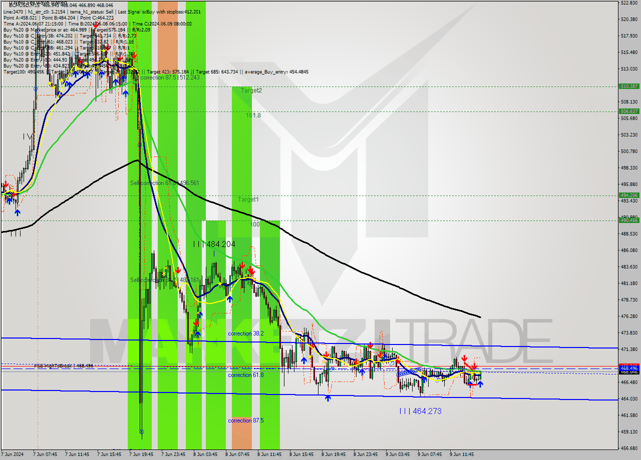The image size is (641, 460).
Task: Click the green 505.637 price tag on axis
Action: pyautogui.click(x=629, y=111)
